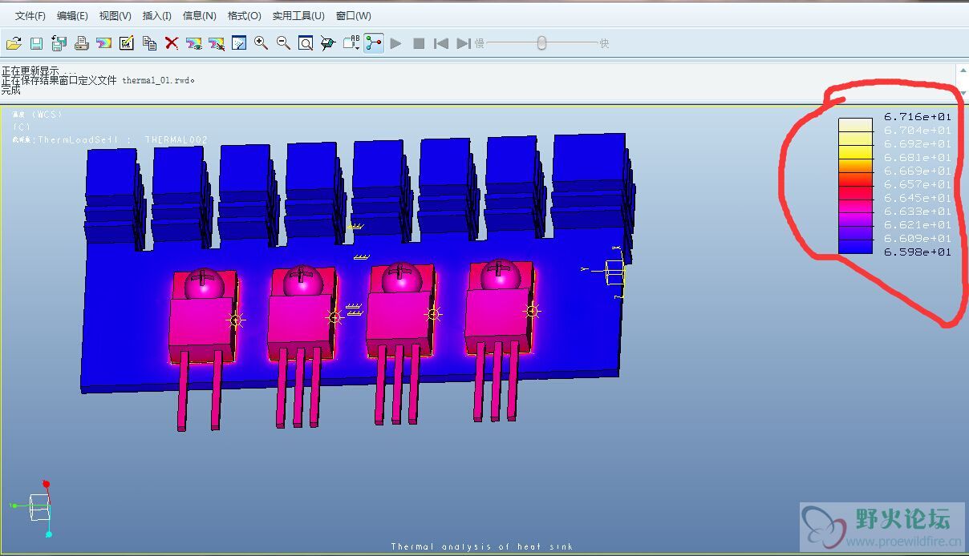Image resolution: width=969 pixels, height=556 pixels.
Task: Click the ThermLoadSet1 : THERMAL002 label
Action: 110,139
